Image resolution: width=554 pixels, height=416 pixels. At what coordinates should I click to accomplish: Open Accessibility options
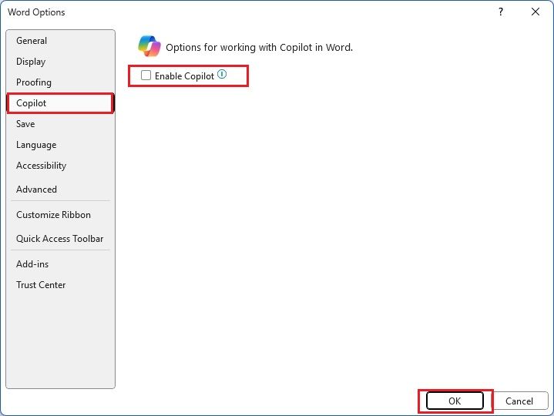point(41,166)
